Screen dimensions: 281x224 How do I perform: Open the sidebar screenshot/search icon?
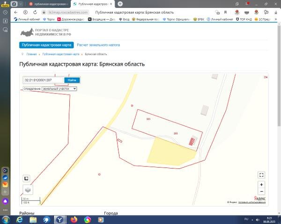click(x=5, y=30)
